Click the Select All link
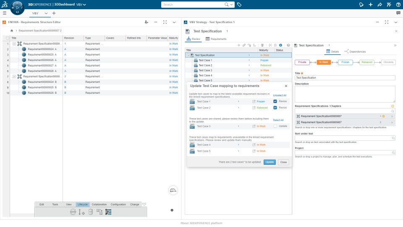403x227 pixels. pos(278,120)
